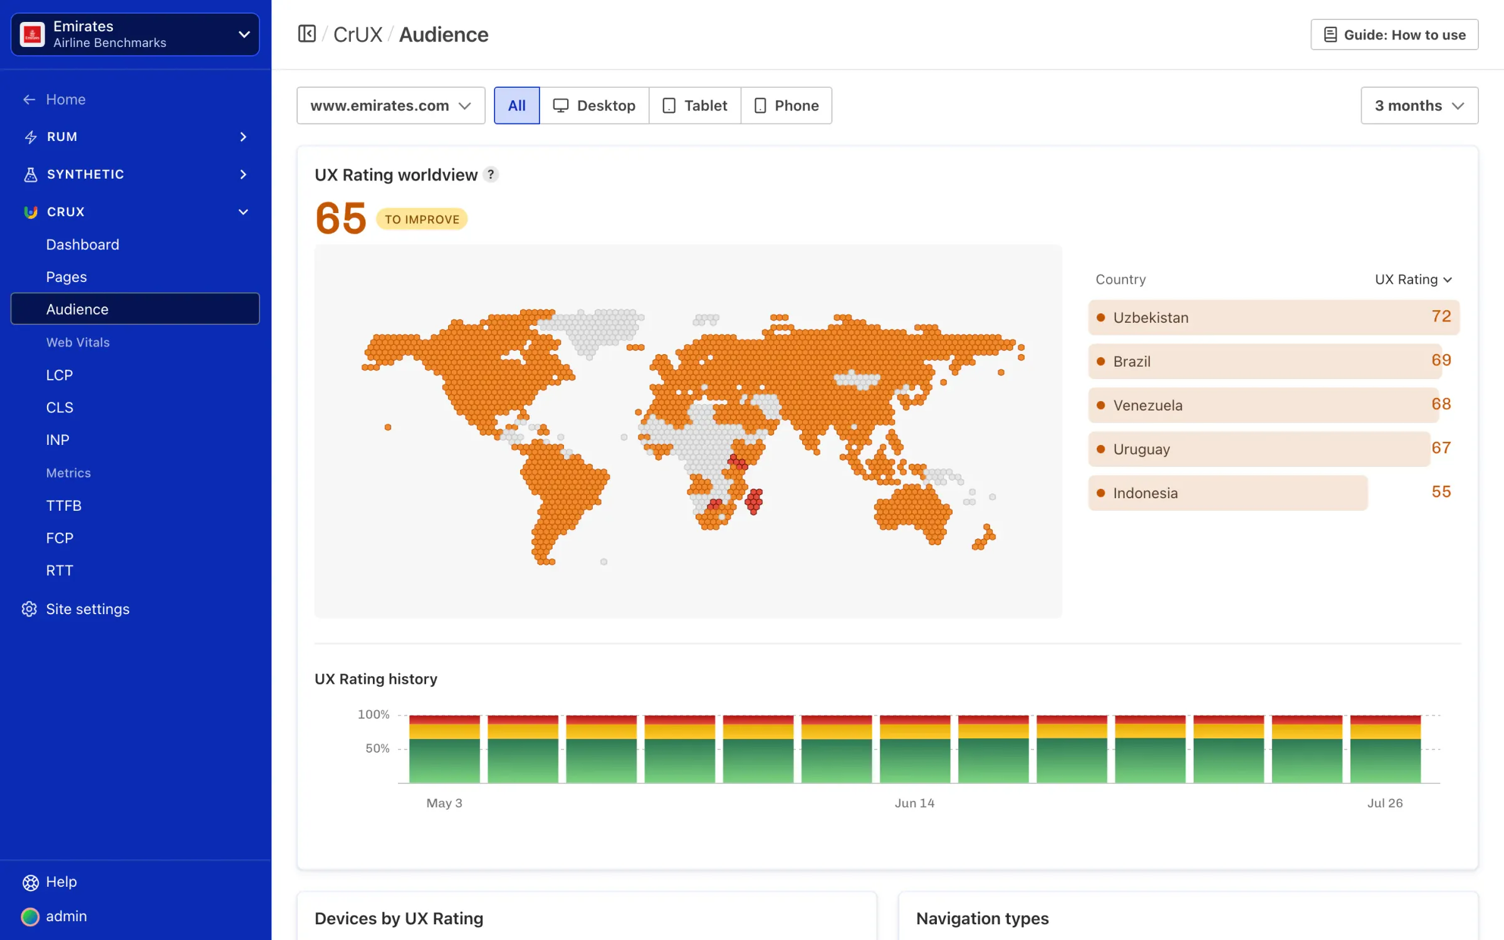Filter by Phone devices
The image size is (1504, 940).
(x=786, y=105)
